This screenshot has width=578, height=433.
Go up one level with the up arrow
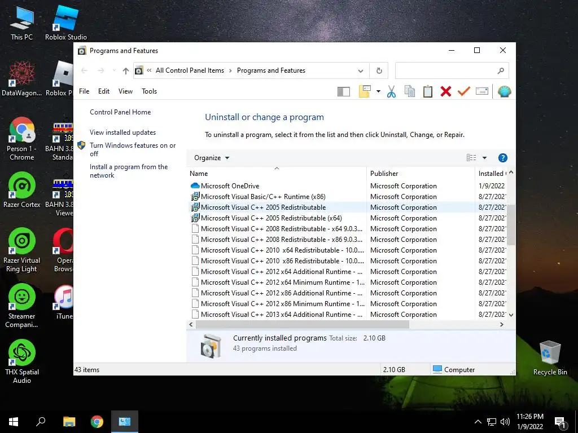pyautogui.click(x=126, y=70)
